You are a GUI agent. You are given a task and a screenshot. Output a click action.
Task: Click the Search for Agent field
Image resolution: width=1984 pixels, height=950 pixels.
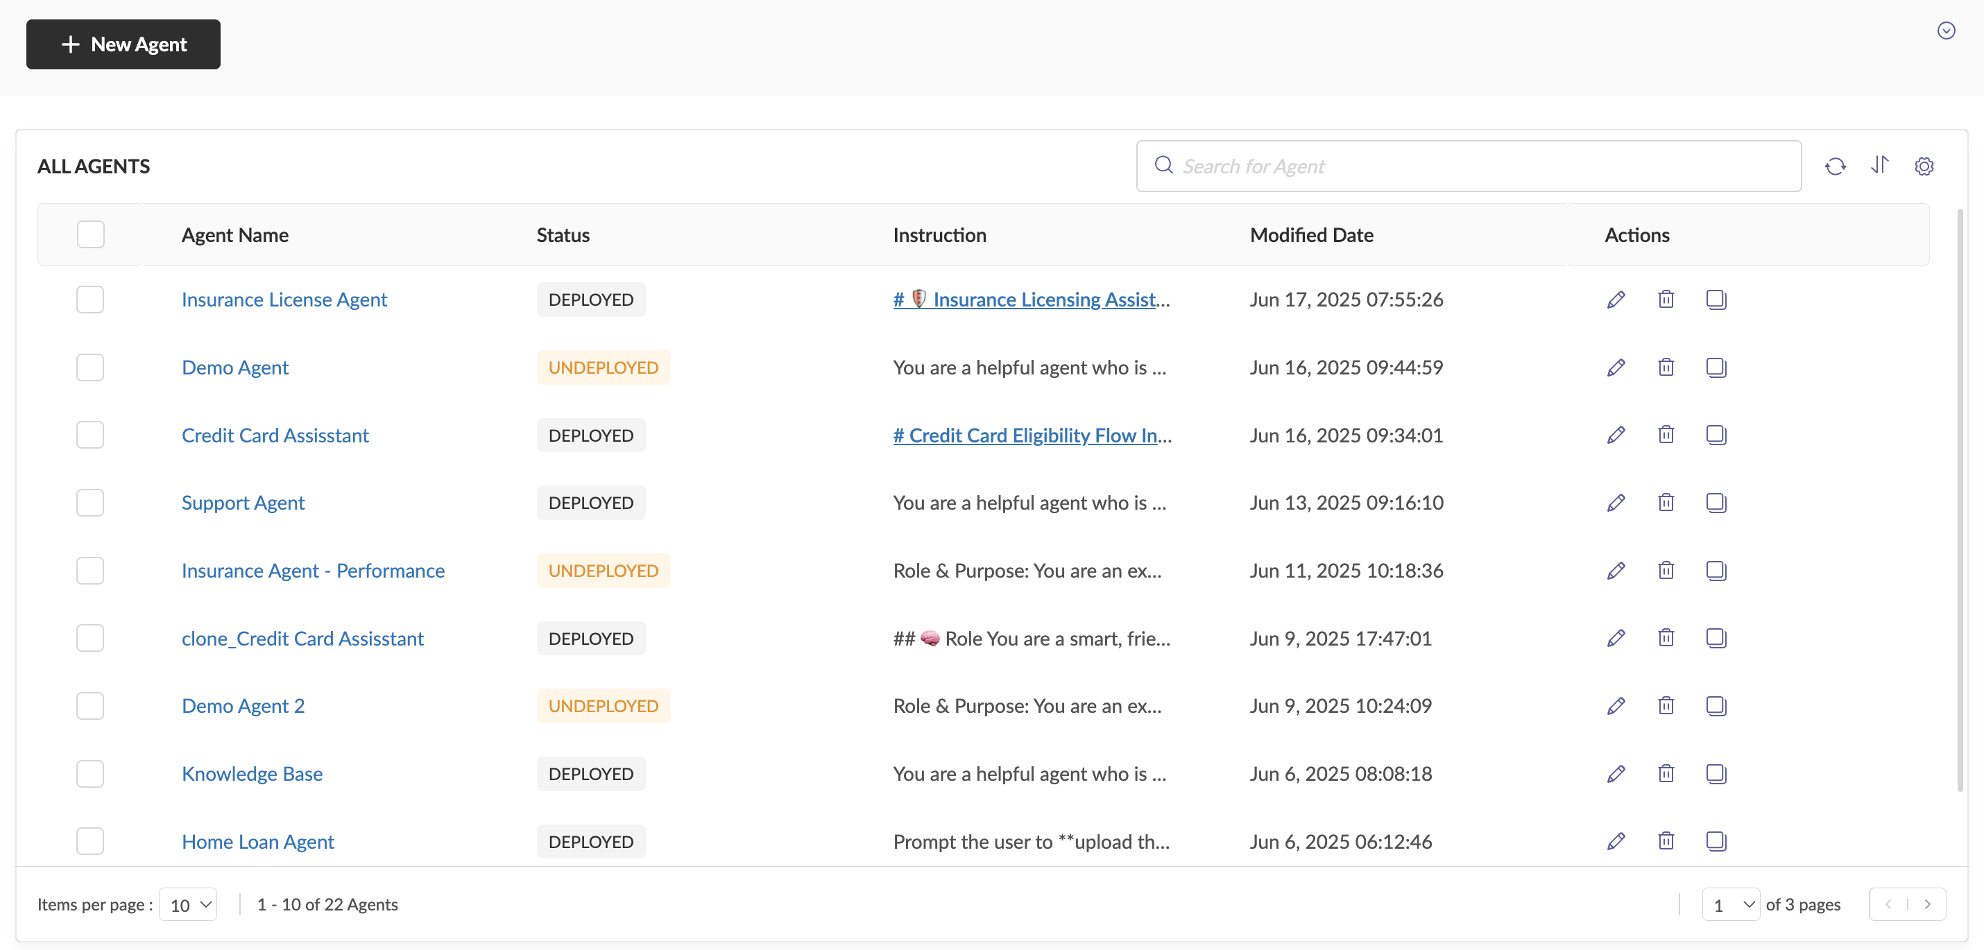pyautogui.click(x=1479, y=166)
